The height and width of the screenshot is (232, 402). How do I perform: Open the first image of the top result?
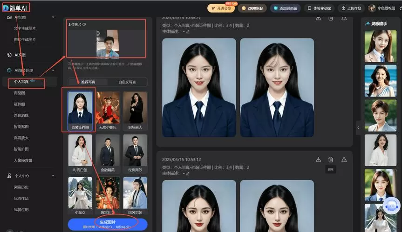(x=199, y=88)
